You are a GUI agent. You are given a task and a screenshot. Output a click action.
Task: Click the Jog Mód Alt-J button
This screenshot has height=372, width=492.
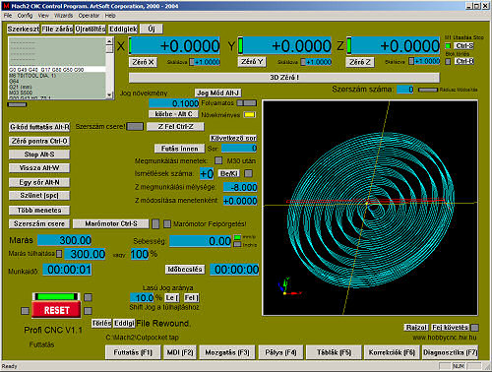[x=218, y=93]
